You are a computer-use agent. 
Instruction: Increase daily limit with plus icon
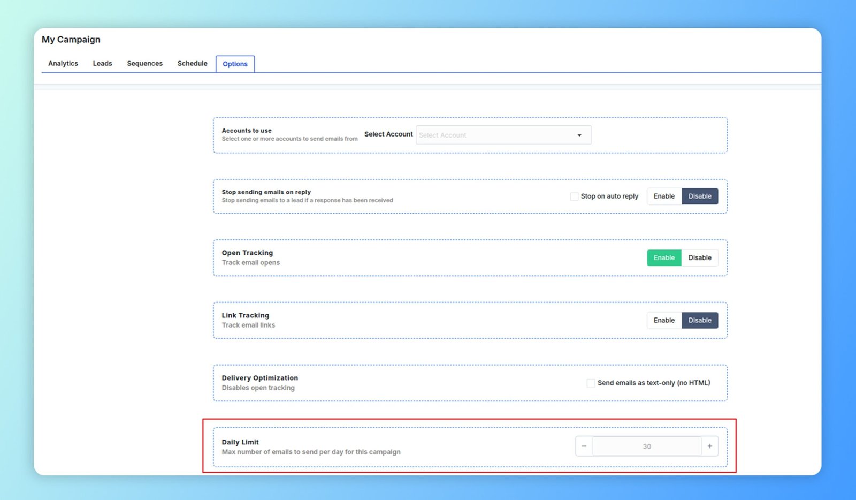[x=709, y=446]
